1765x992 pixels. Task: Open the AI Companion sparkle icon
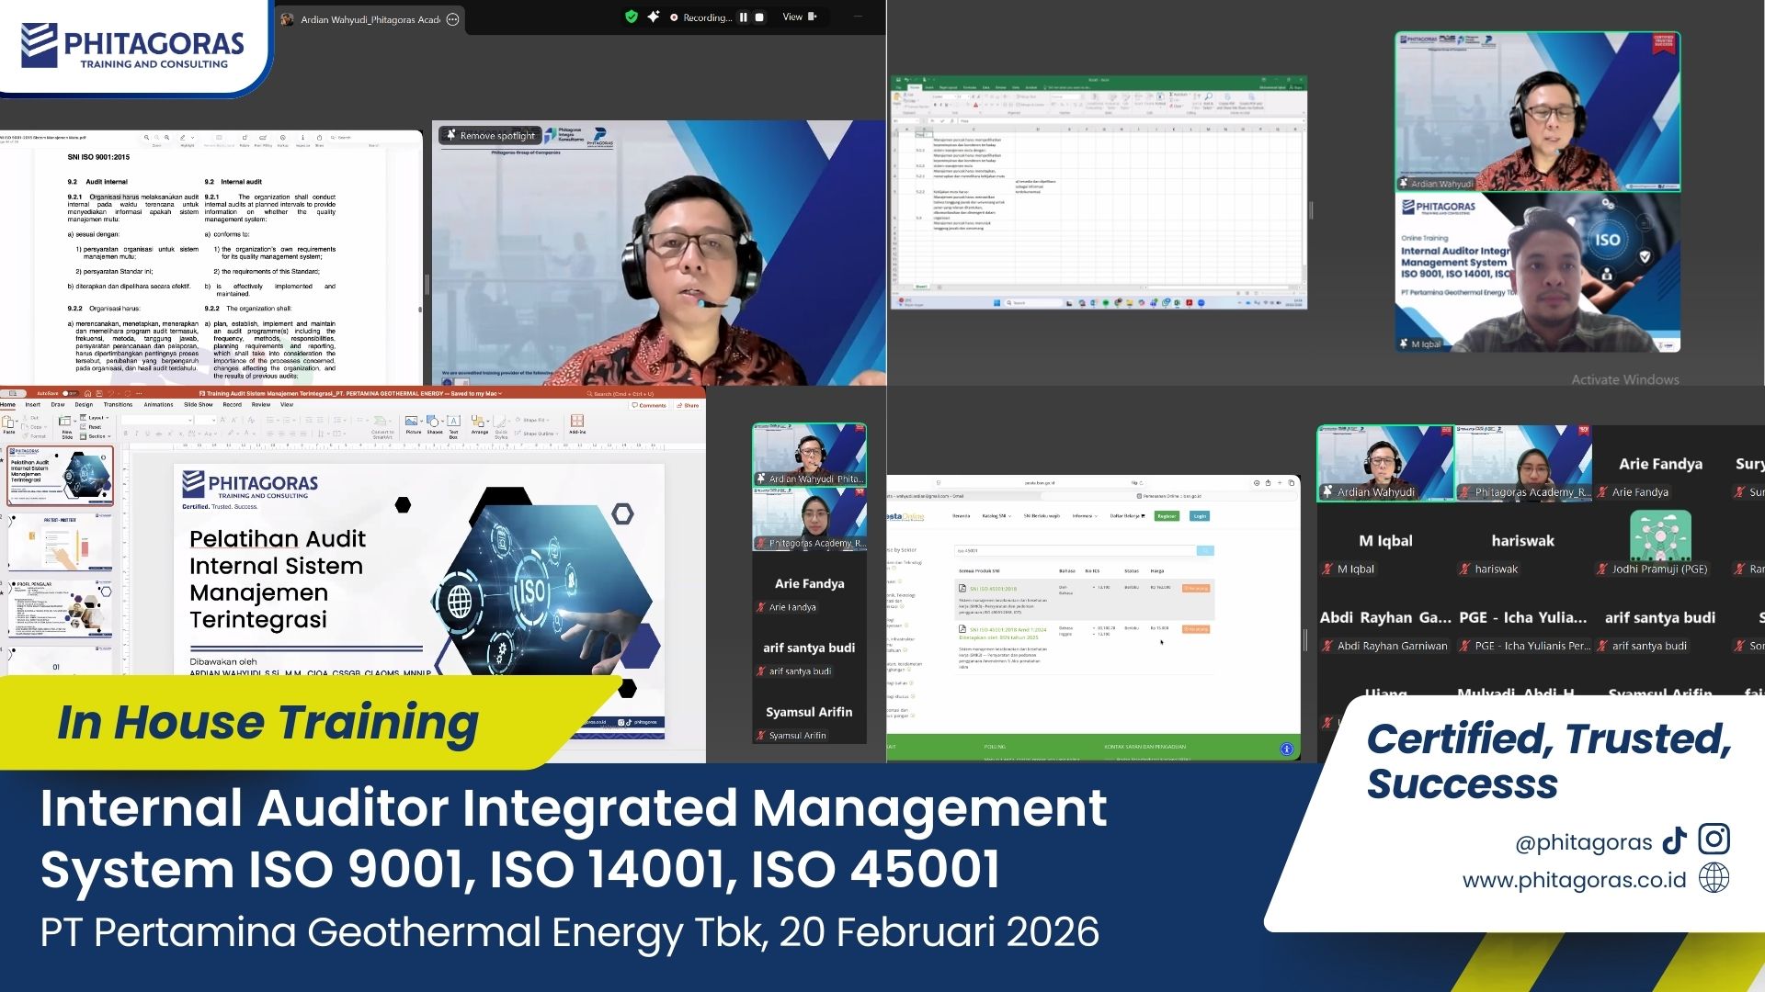click(x=654, y=17)
